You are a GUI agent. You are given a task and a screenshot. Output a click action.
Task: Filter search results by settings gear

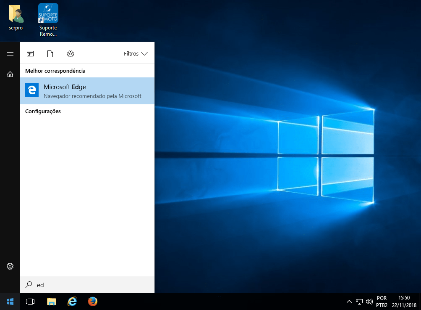tap(71, 54)
